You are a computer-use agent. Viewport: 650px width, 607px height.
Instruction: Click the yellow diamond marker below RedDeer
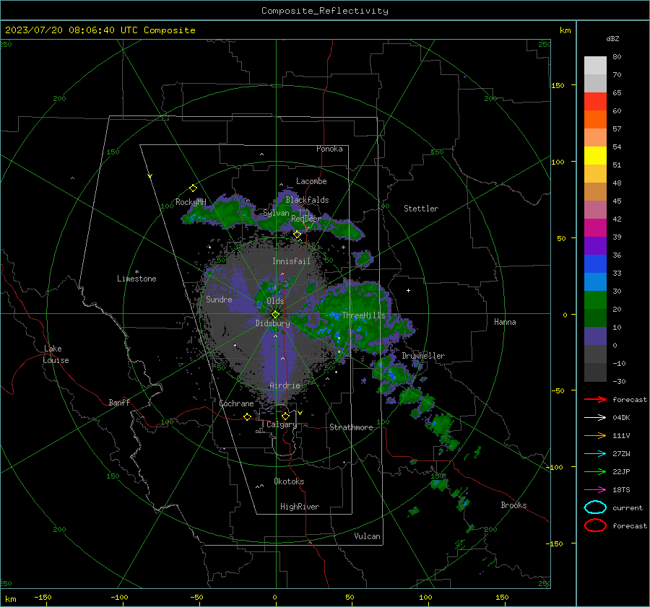(297, 235)
